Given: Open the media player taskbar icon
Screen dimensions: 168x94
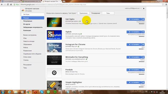Looking at the screenshot, I should pos(22,92).
